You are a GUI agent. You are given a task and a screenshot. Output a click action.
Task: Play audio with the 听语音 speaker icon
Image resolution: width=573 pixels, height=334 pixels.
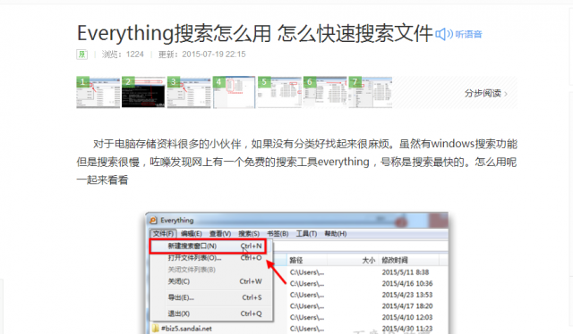pos(444,34)
